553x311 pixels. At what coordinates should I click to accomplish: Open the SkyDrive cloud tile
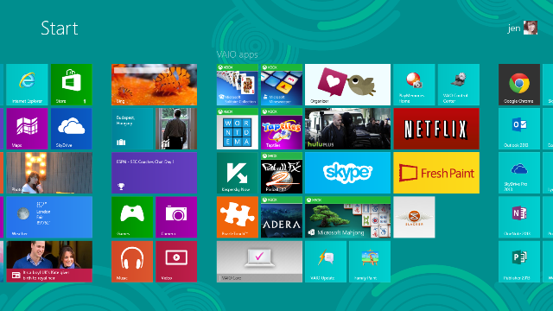[x=72, y=129]
